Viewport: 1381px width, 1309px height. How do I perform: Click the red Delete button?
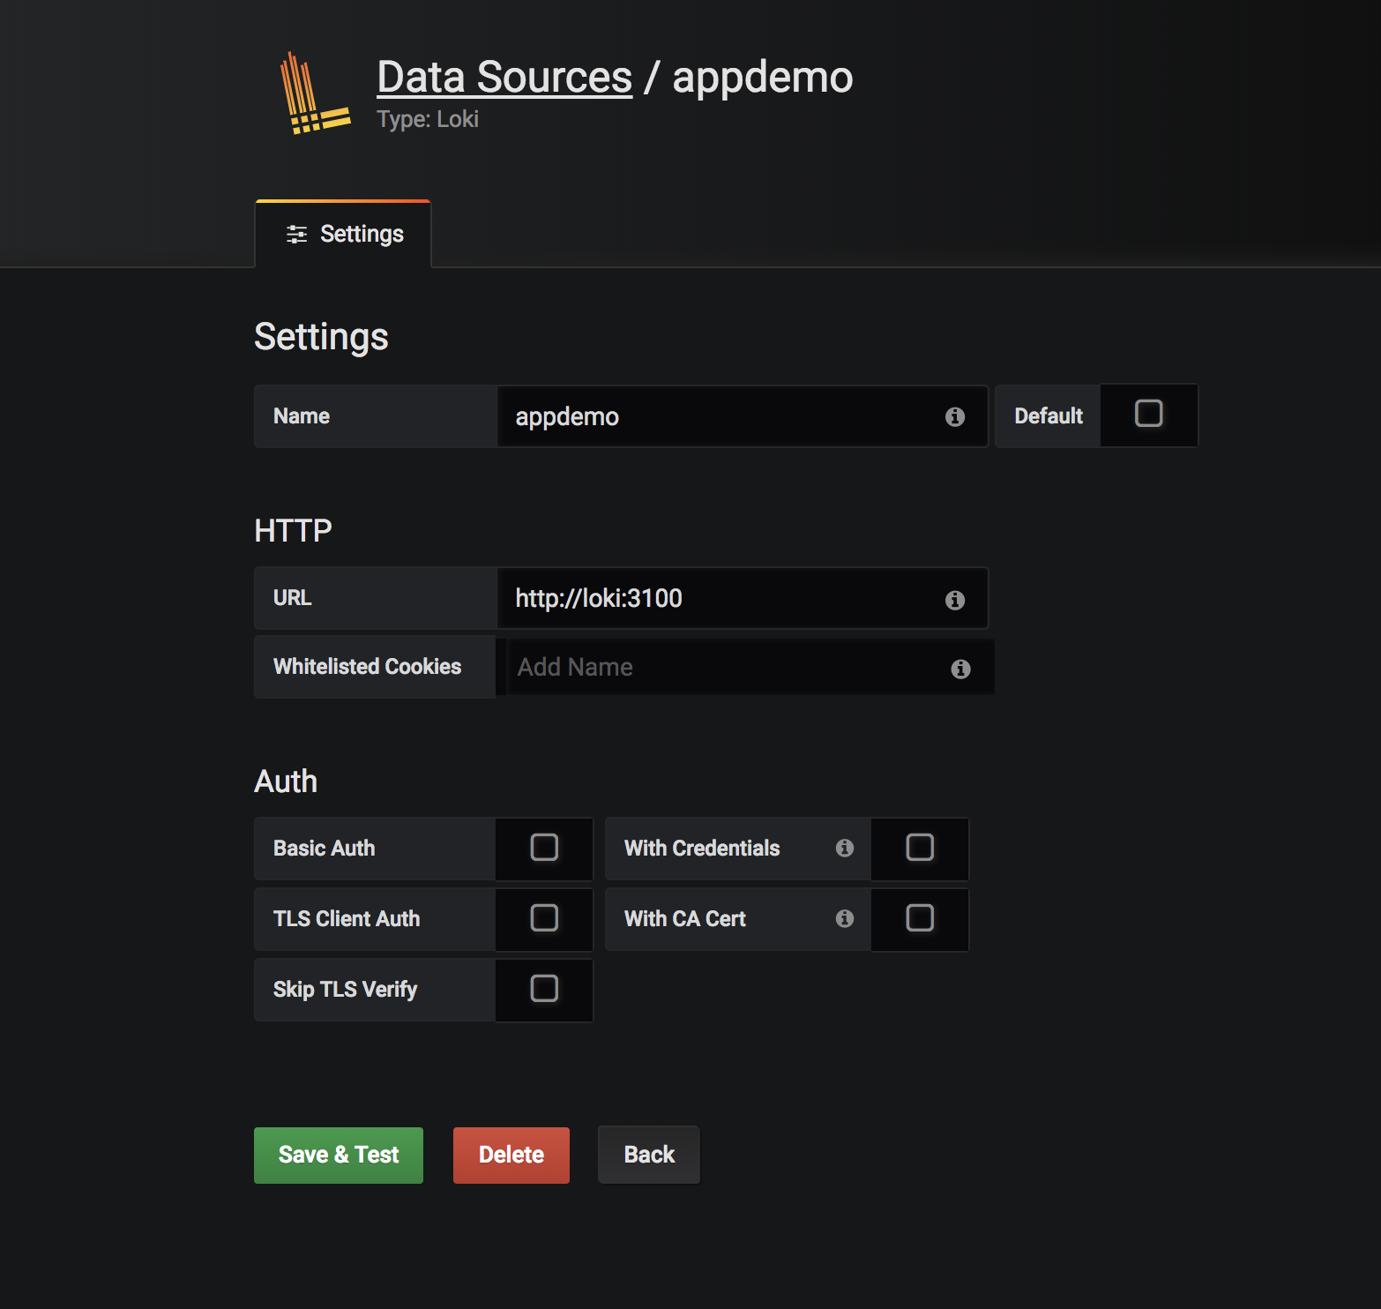(x=511, y=1156)
